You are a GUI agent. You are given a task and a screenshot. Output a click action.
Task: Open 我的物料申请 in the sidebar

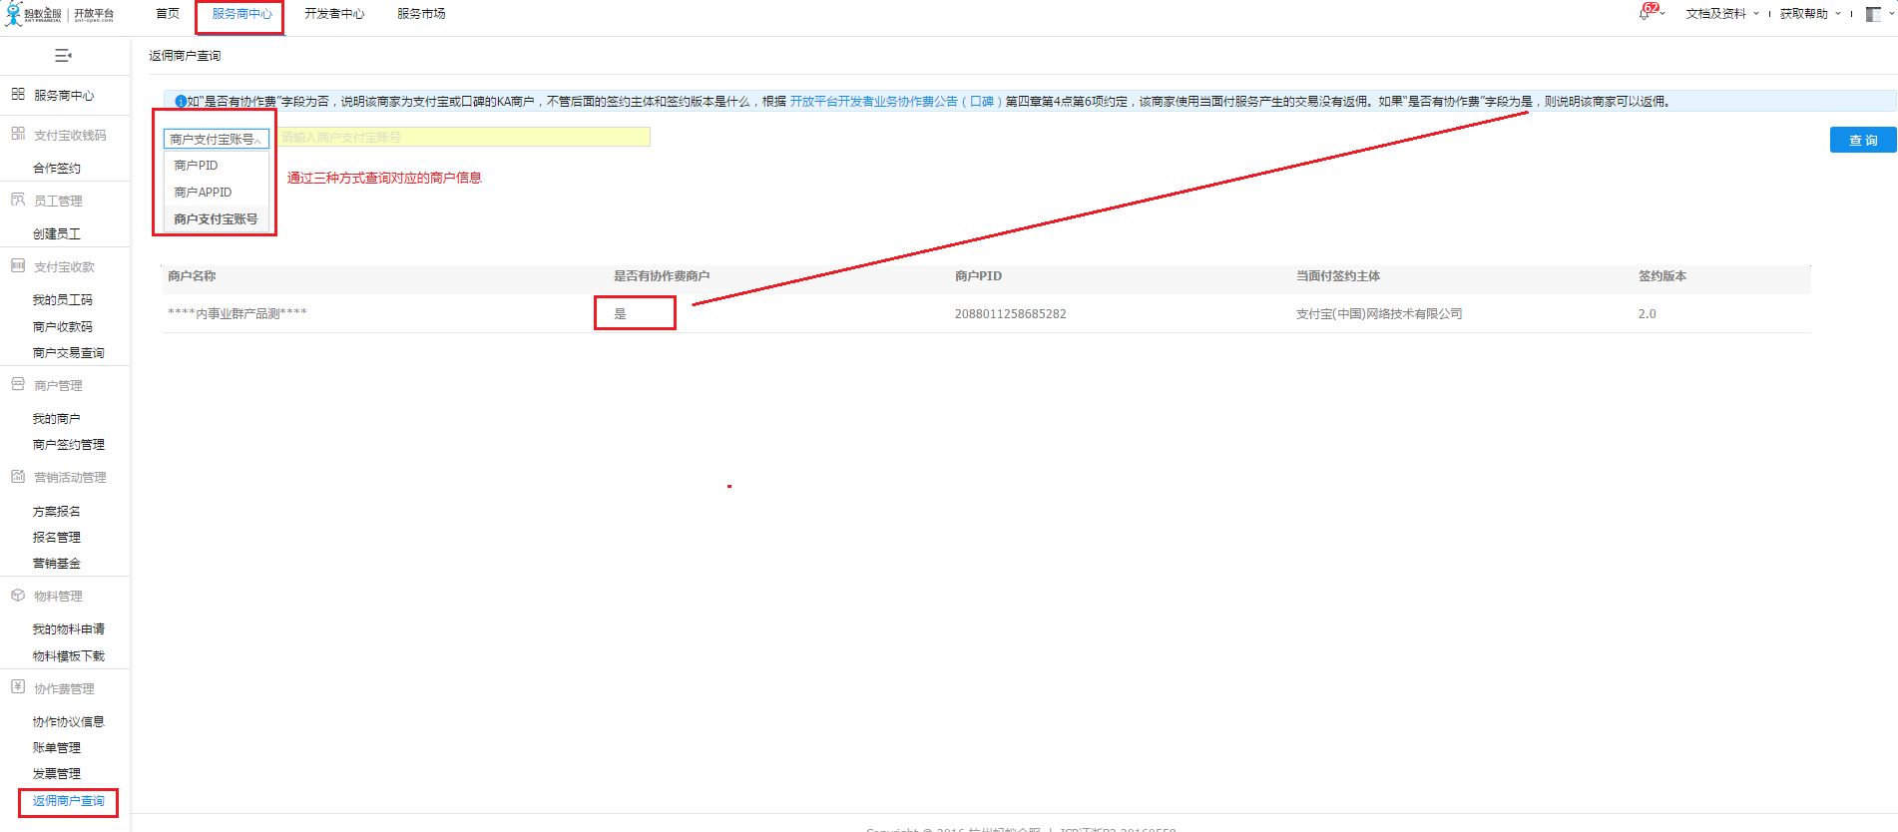click(68, 629)
